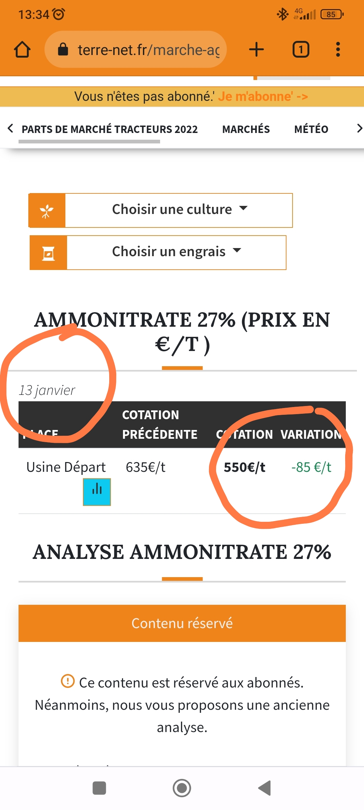Viewport: 364px width, 810px height.
Task: Open the browser three-dot menu
Action: [338, 50]
